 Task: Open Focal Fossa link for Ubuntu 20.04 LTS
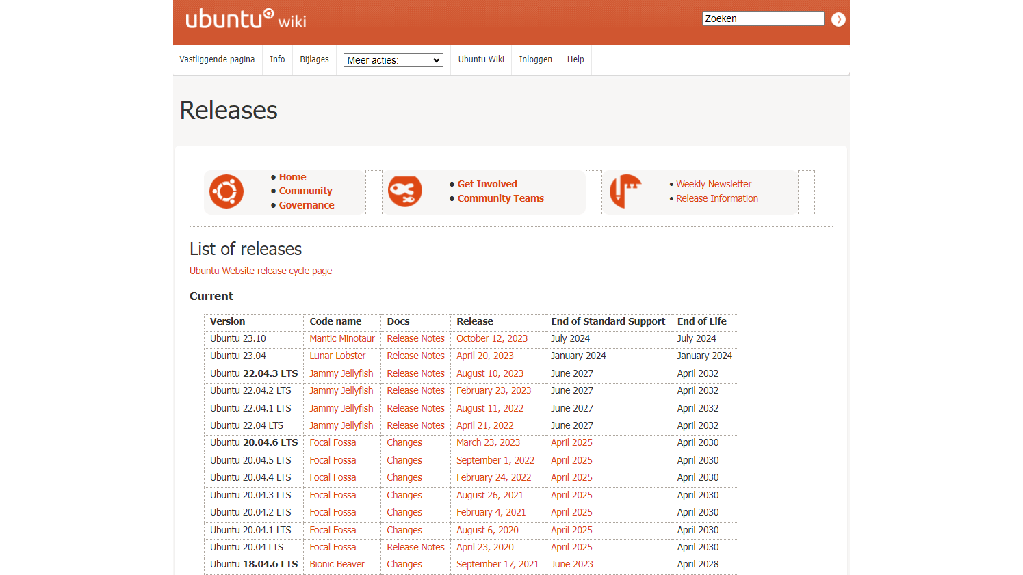pyautogui.click(x=333, y=547)
